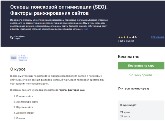The height and width of the screenshot is (121, 165).
Task: Select the О курсе section heading
Action: (18, 69)
